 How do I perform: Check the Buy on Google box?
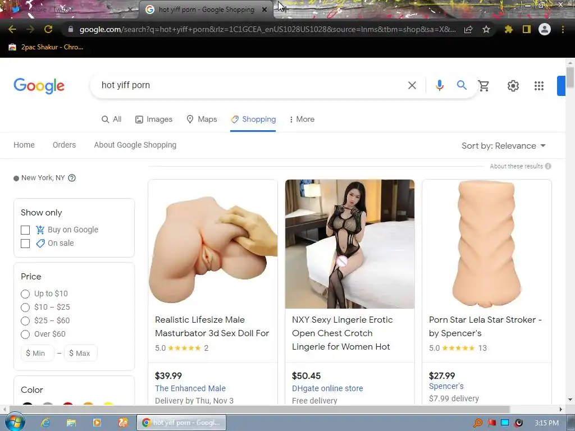coord(25,230)
